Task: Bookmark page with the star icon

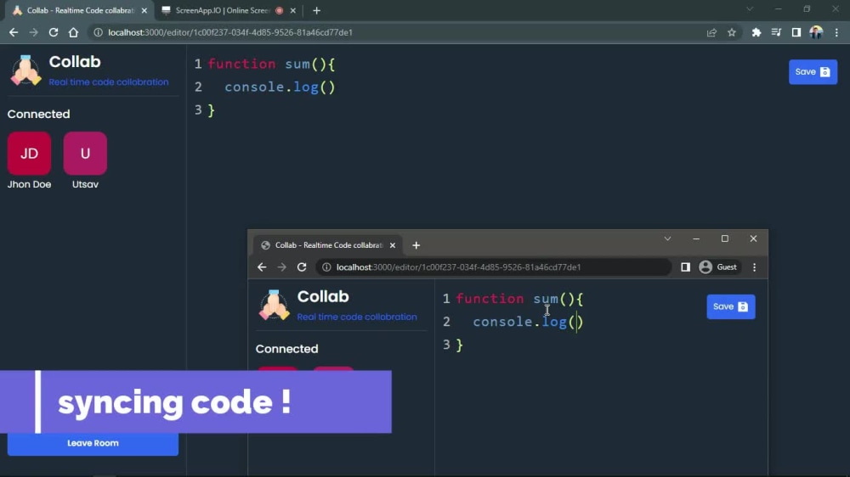Action: [732, 32]
